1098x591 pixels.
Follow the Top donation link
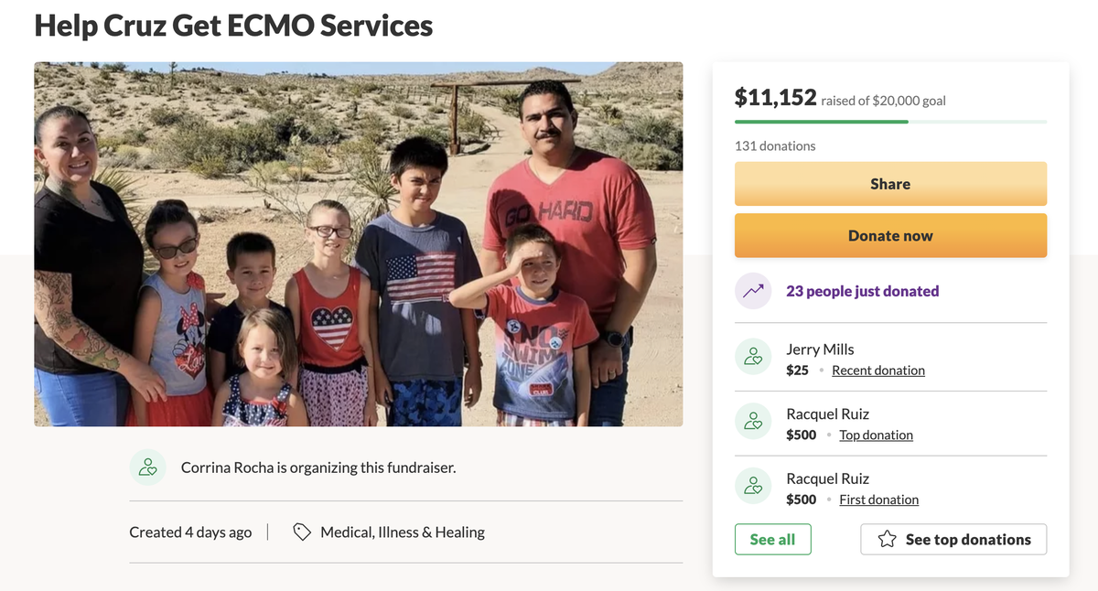tap(876, 435)
